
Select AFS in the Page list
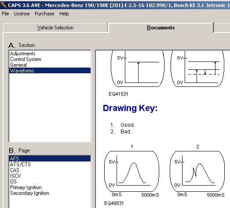pos(50,159)
